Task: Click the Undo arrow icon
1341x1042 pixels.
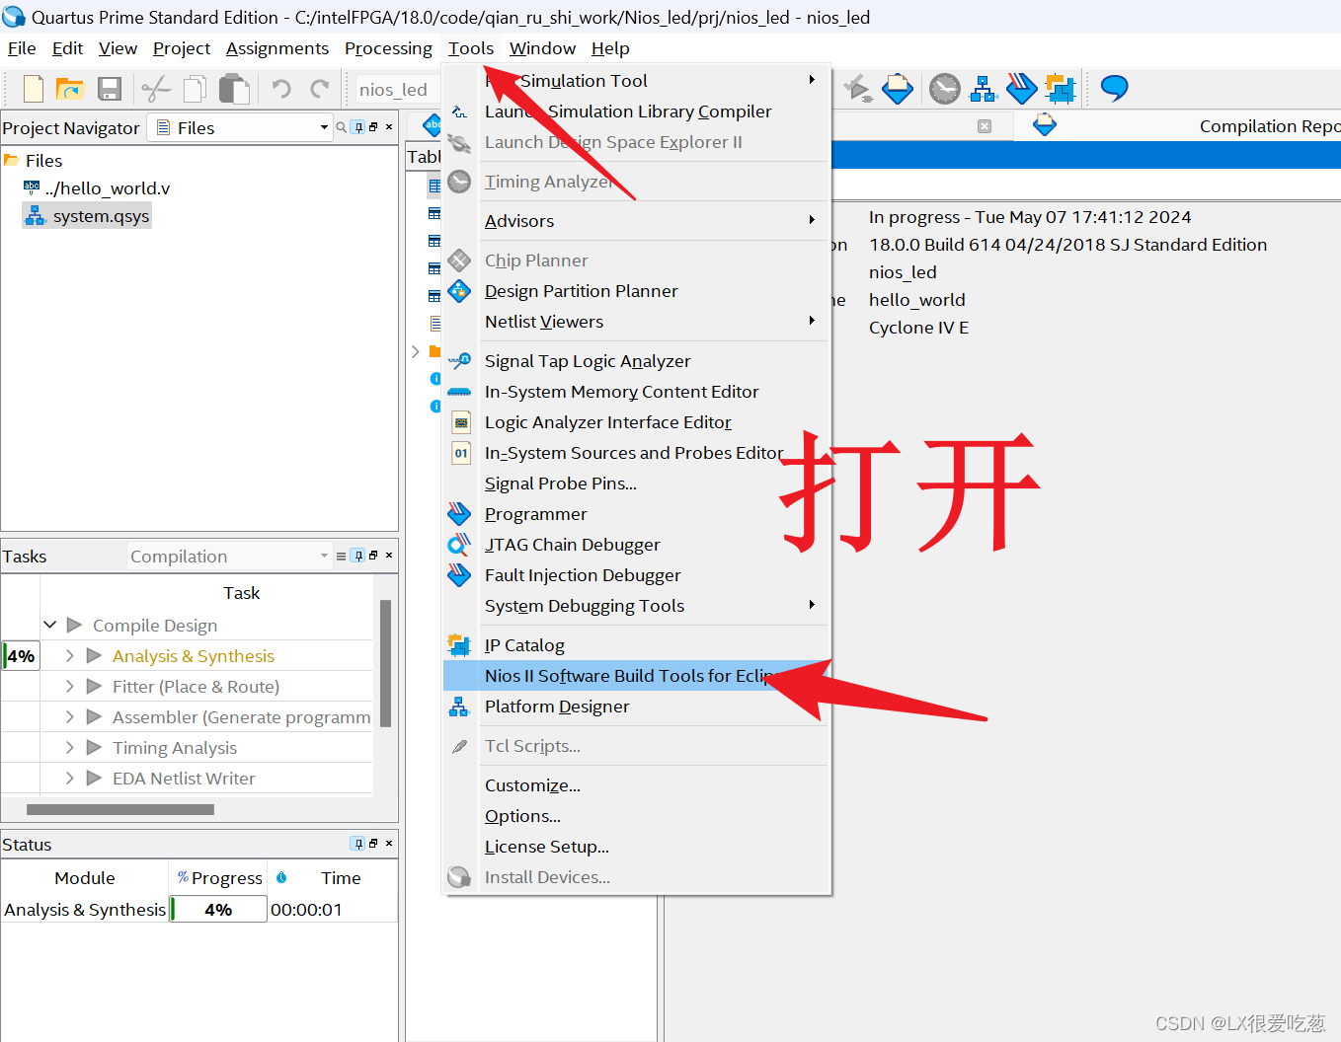Action: pos(281,89)
